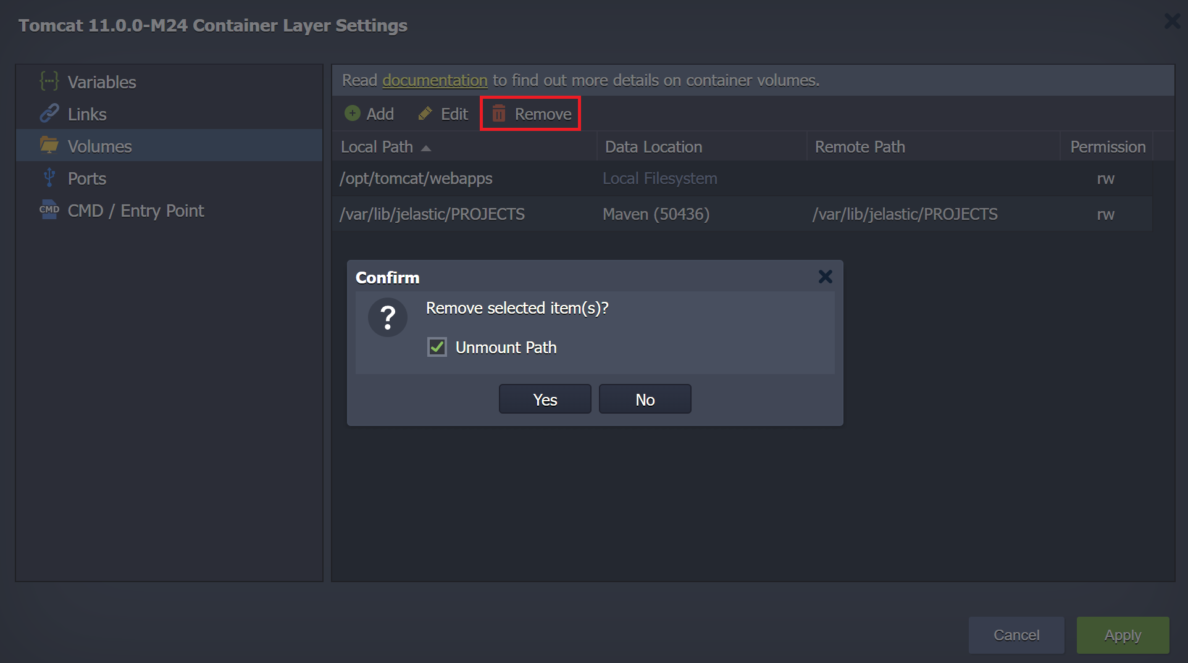Click the Local Path column header
Viewport: 1188px width, 663px height.
pyautogui.click(x=464, y=146)
